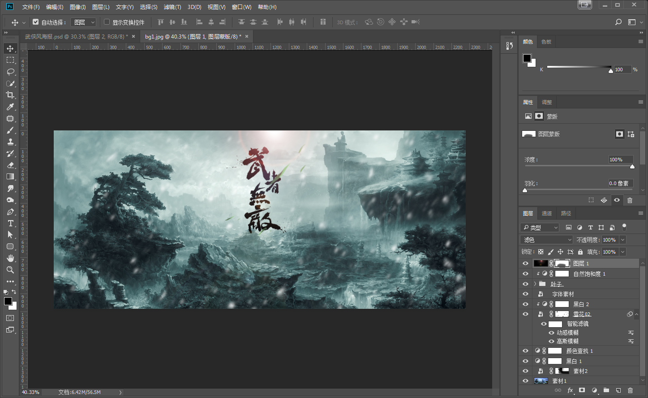The image size is (648, 398).
Task: Open the 滤色 blend mode dropdown
Action: [x=547, y=240]
